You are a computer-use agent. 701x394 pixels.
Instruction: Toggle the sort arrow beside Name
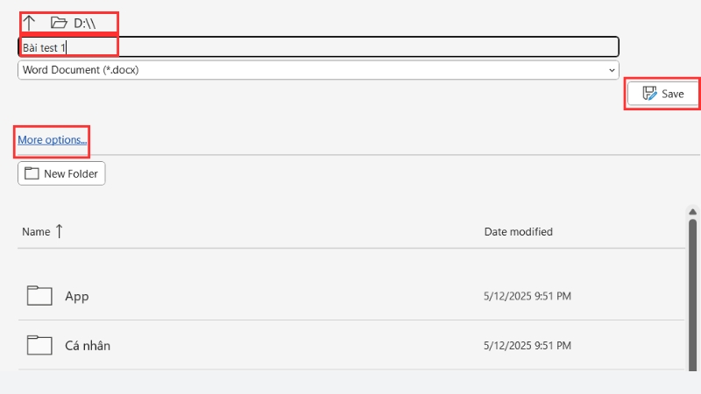(x=60, y=231)
